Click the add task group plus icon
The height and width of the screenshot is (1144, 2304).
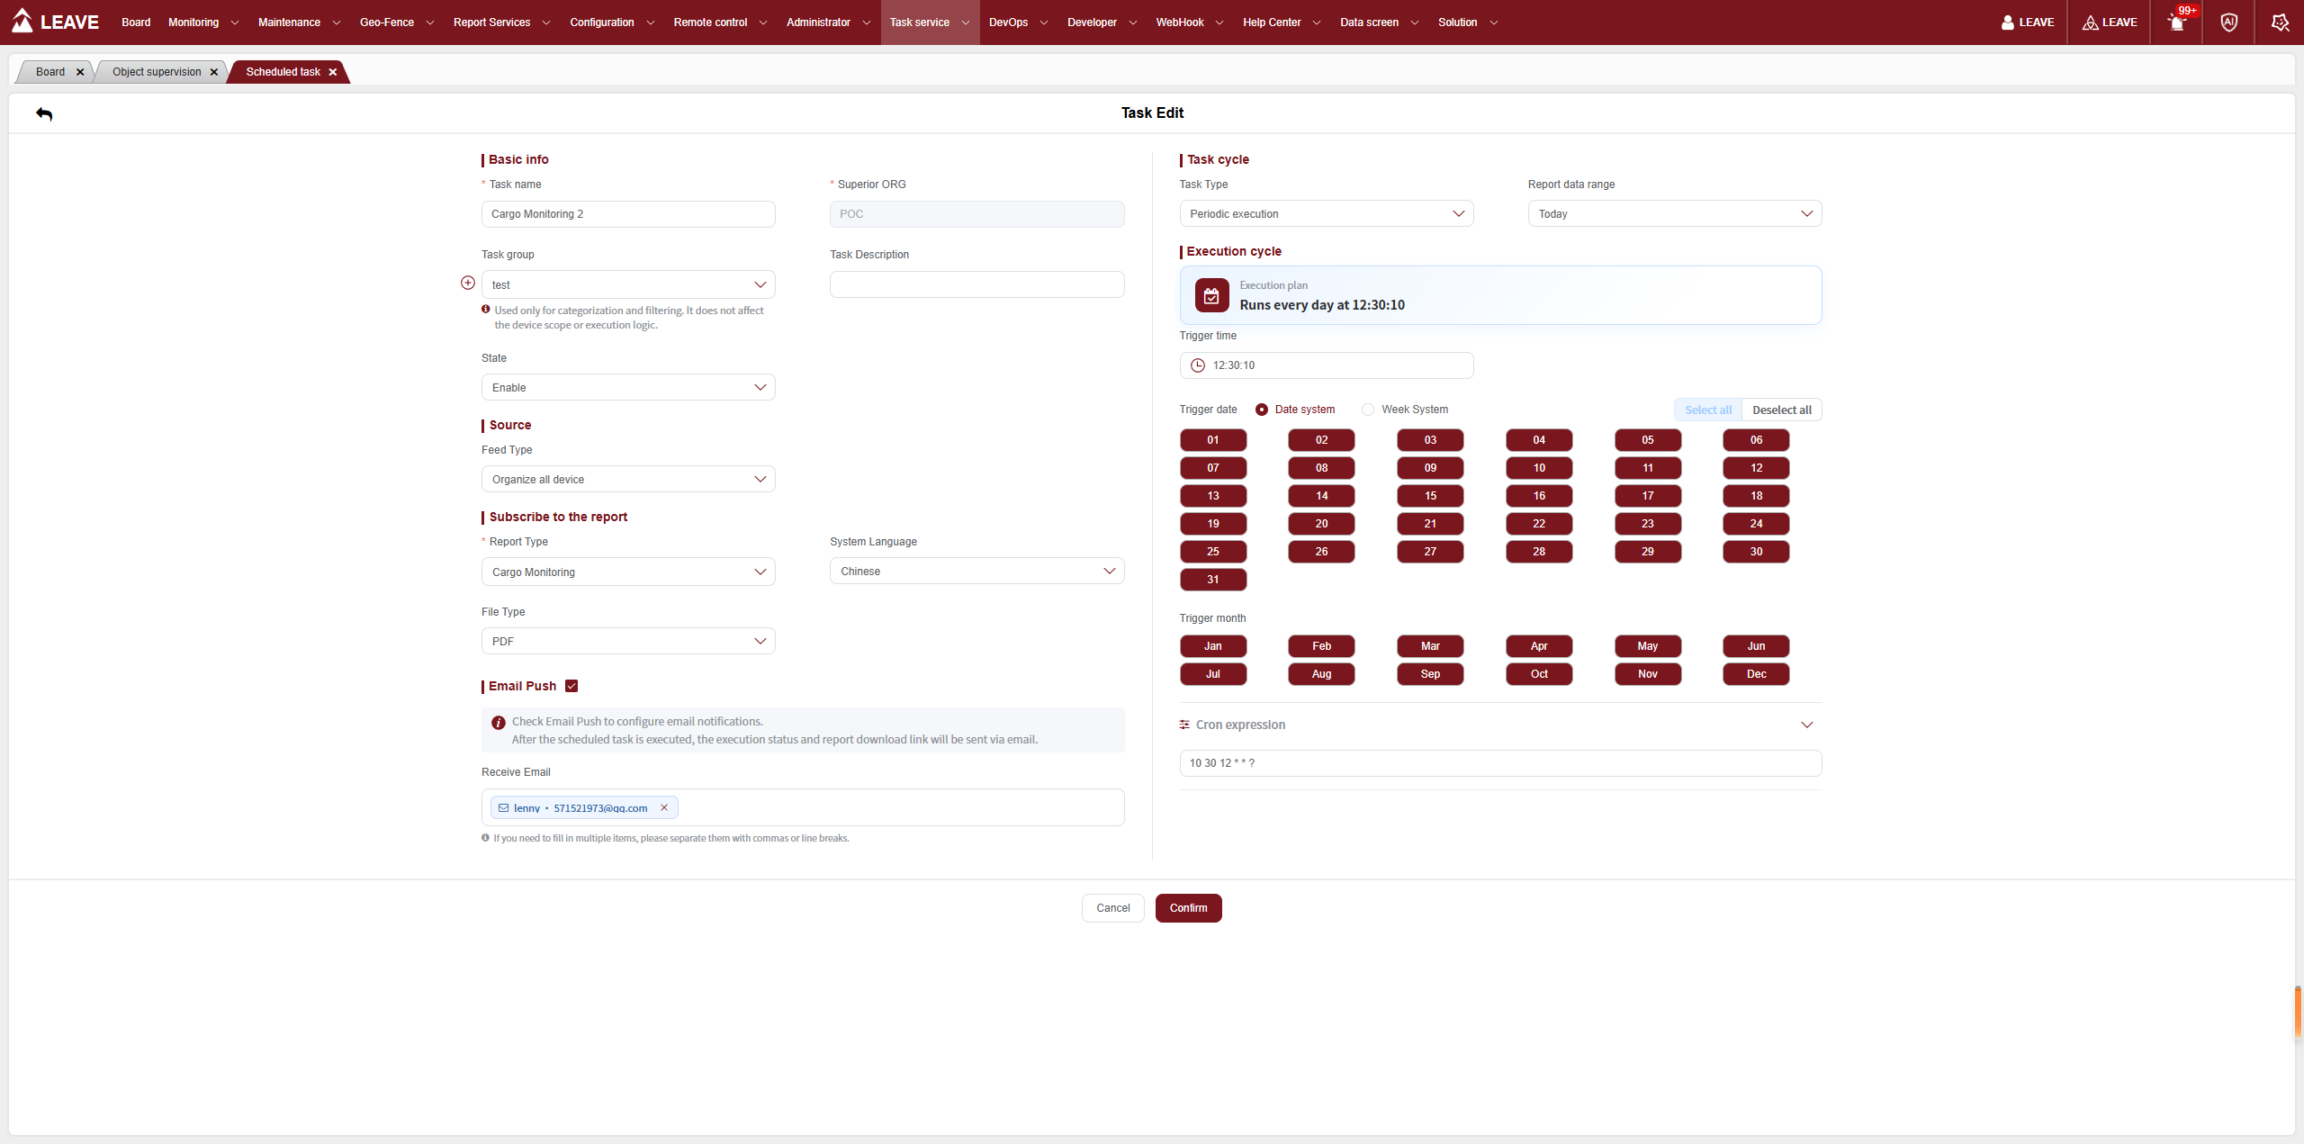coord(468,283)
